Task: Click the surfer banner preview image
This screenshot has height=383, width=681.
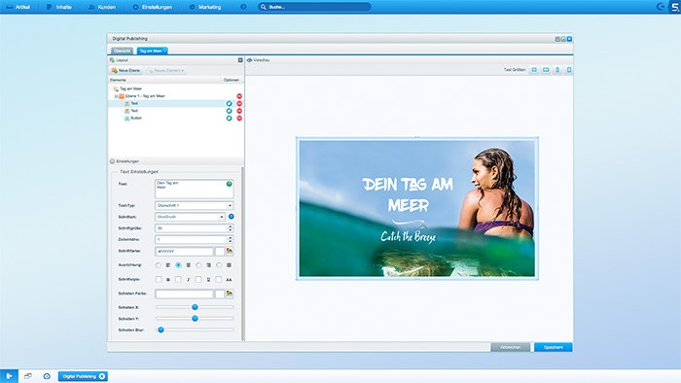Action: click(417, 209)
